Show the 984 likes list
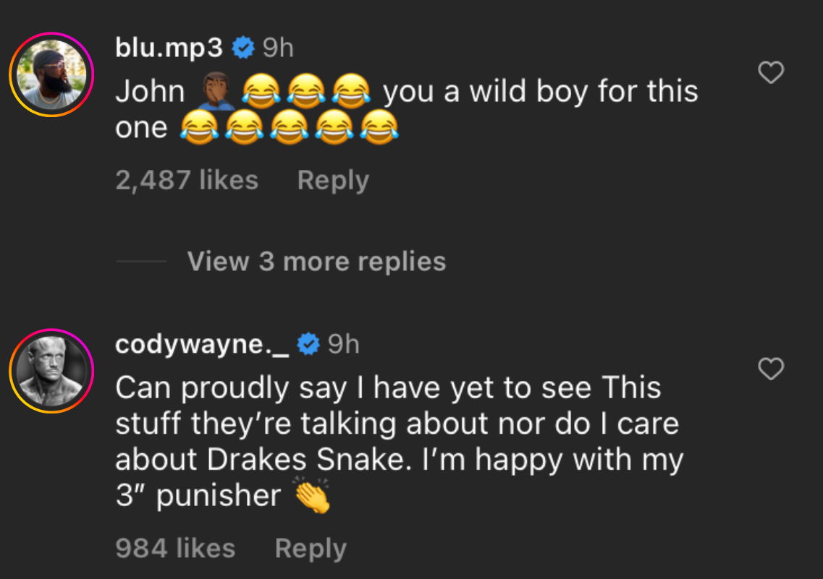 pyautogui.click(x=175, y=549)
